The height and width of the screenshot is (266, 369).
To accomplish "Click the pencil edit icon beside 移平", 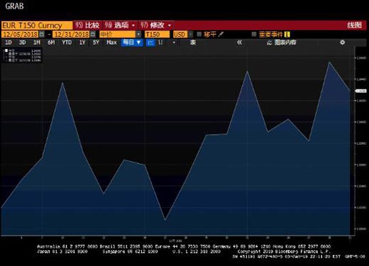I will click(221, 34).
